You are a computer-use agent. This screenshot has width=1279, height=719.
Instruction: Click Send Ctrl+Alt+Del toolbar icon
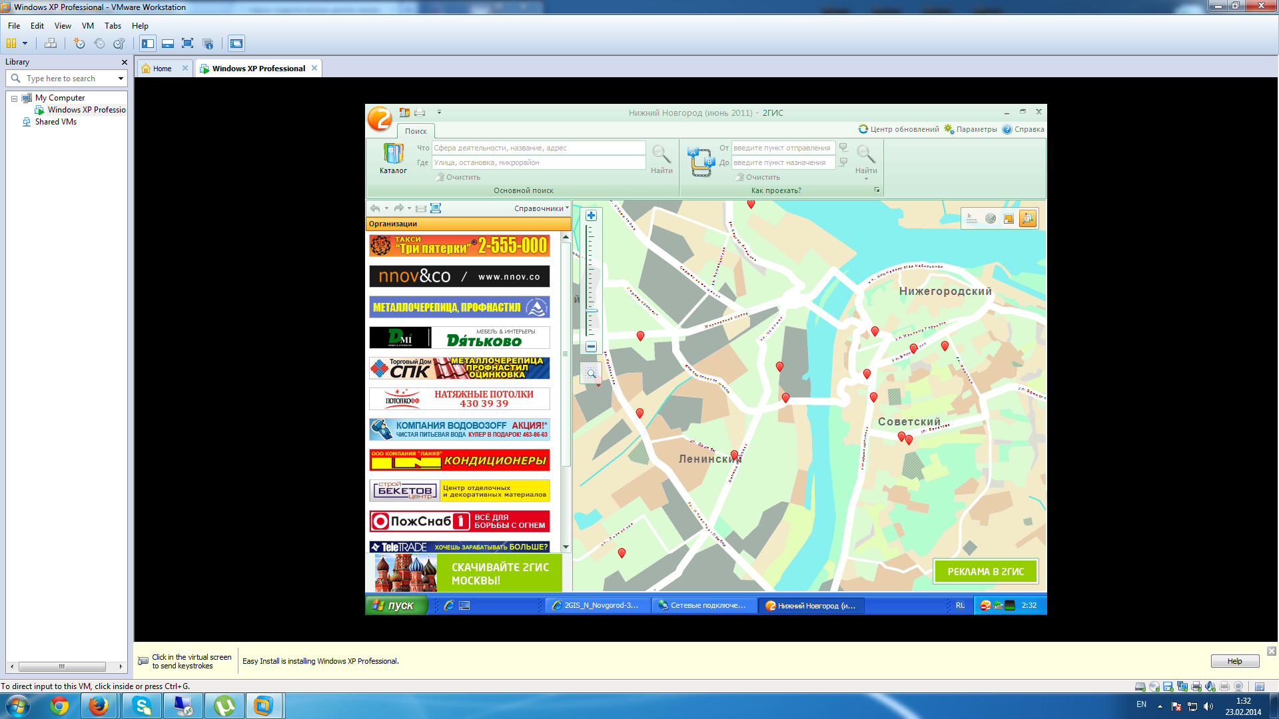[x=51, y=43]
